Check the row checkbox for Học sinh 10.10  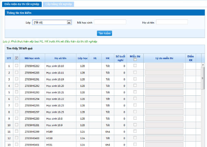click(16, 66)
